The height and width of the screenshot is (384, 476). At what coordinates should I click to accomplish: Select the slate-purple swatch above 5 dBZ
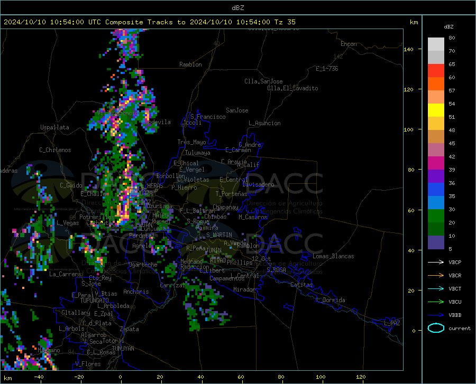tap(436, 242)
